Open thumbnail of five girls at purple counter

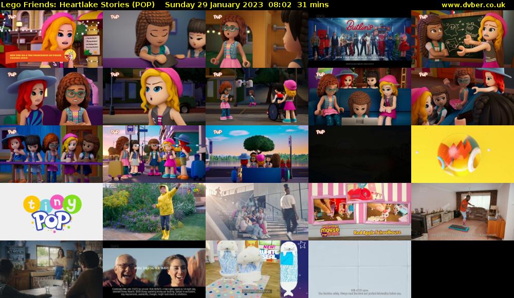[51, 154]
